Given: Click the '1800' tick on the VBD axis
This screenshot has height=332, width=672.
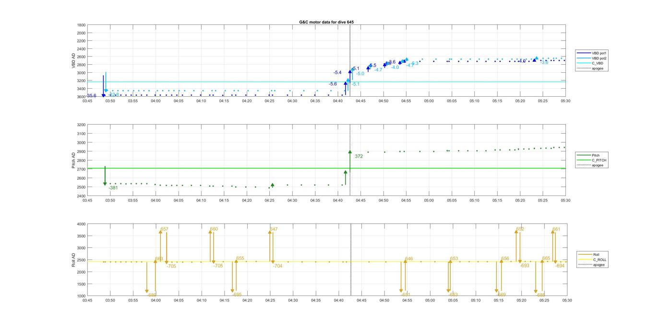Looking at the screenshot, I should pos(82,25).
